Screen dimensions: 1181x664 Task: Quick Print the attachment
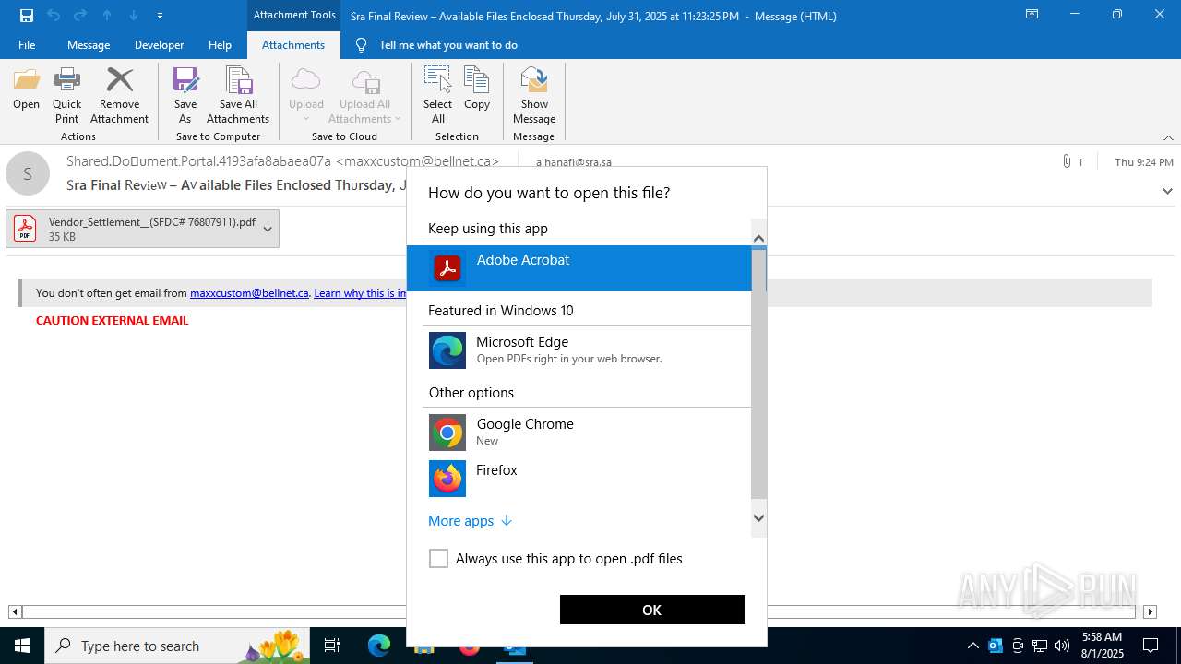pos(67,96)
